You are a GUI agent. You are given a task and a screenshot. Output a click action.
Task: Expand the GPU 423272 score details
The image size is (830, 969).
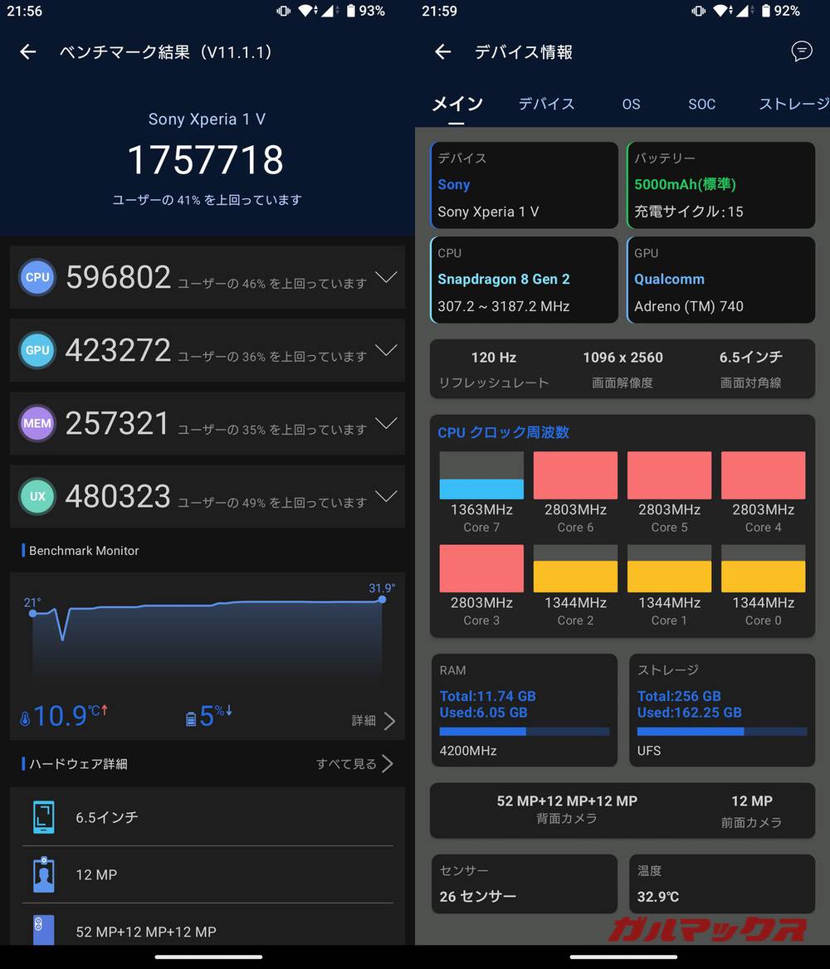(x=387, y=350)
